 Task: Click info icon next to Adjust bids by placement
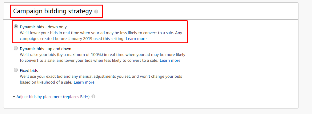[93, 96]
